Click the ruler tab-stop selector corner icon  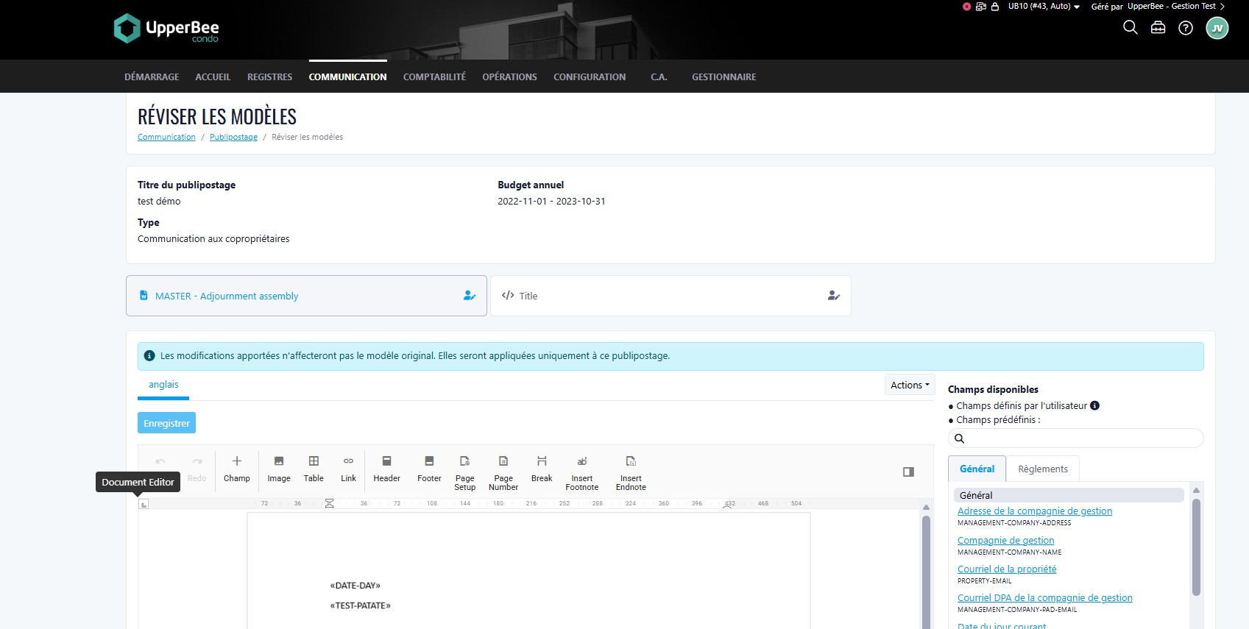(144, 504)
